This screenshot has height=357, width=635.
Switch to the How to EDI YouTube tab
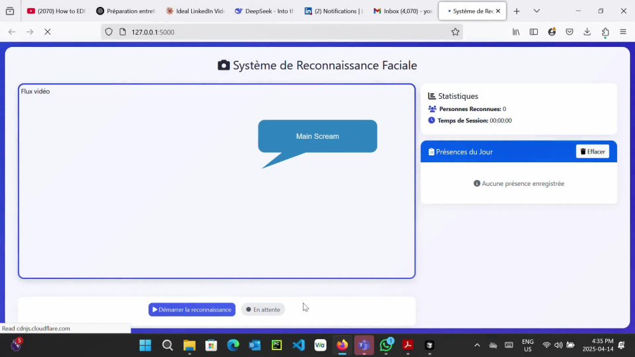click(56, 11)
